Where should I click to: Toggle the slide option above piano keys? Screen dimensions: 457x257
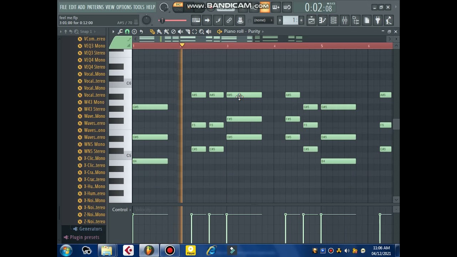tap(129, 40)
